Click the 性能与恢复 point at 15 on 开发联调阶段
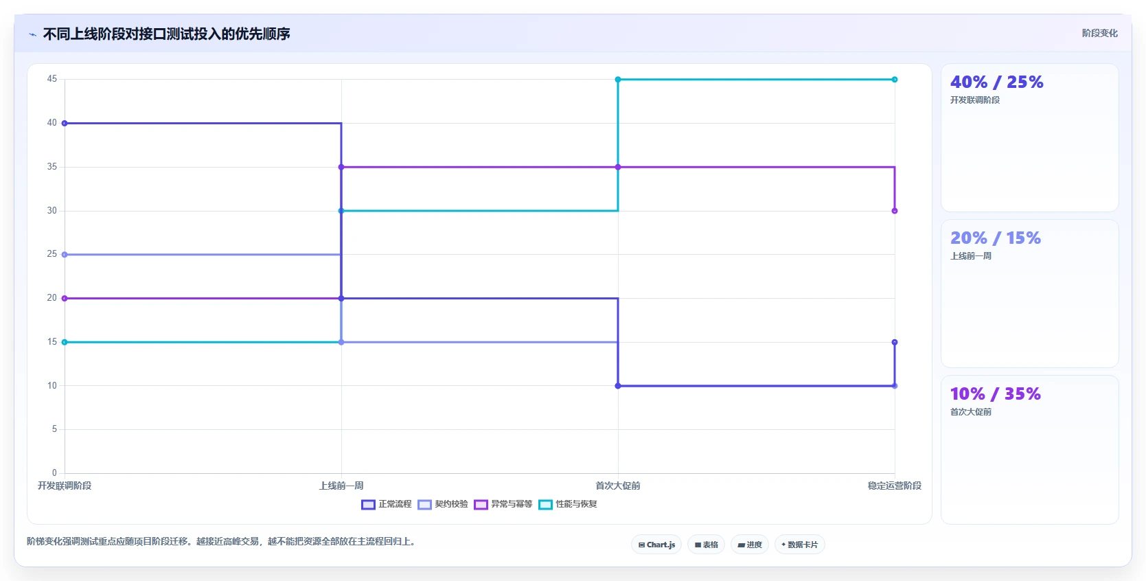Image resolution: width=1146 pixels, height=581 pixels. point(65,342)
